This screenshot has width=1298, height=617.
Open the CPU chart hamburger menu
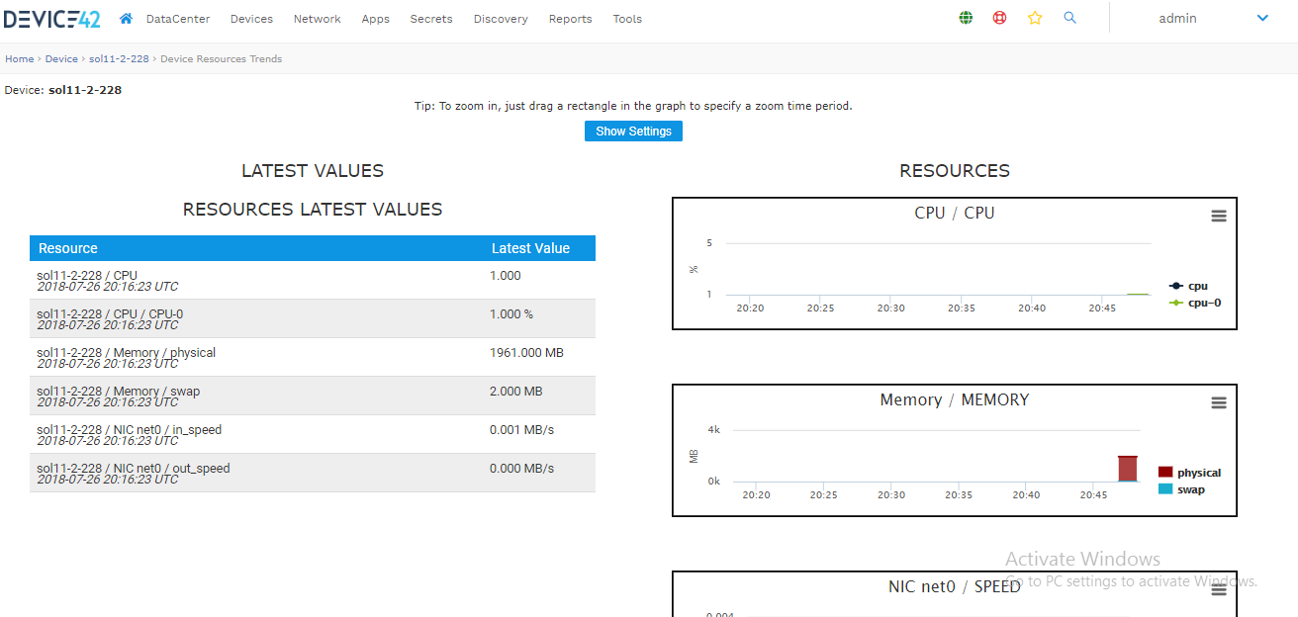point(1219,217)
